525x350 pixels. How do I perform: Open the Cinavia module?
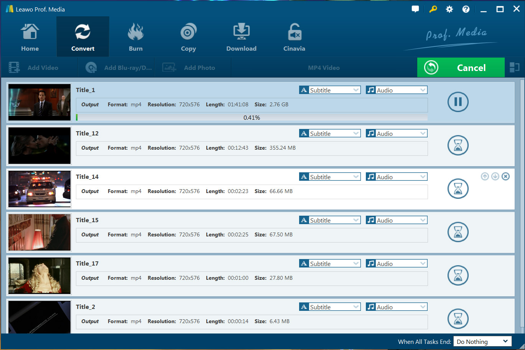point(294,37)
